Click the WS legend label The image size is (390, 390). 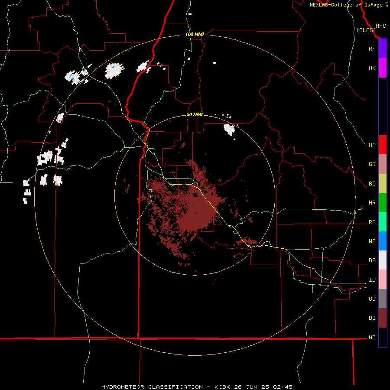point(372,241)
